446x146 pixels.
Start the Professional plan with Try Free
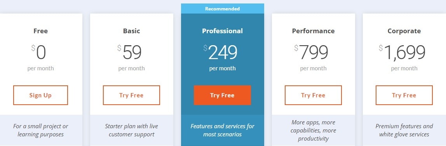click(223, 95)
